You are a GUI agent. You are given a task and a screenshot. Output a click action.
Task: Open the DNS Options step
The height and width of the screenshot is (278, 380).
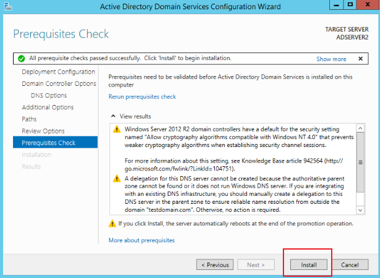(x=49, y=96)
